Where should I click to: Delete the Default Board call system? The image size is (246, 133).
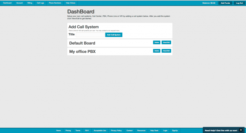[x=157, y=42]
